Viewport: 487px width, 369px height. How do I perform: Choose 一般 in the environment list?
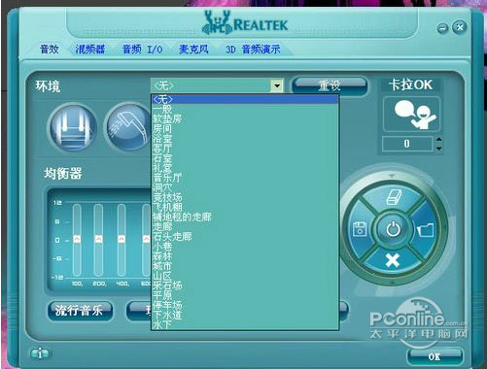point(245,109)
